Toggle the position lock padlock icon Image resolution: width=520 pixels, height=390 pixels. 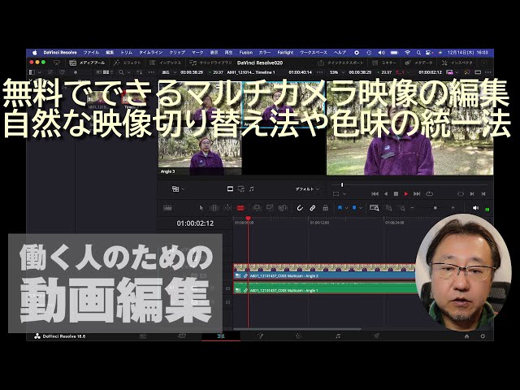[327, 208]
